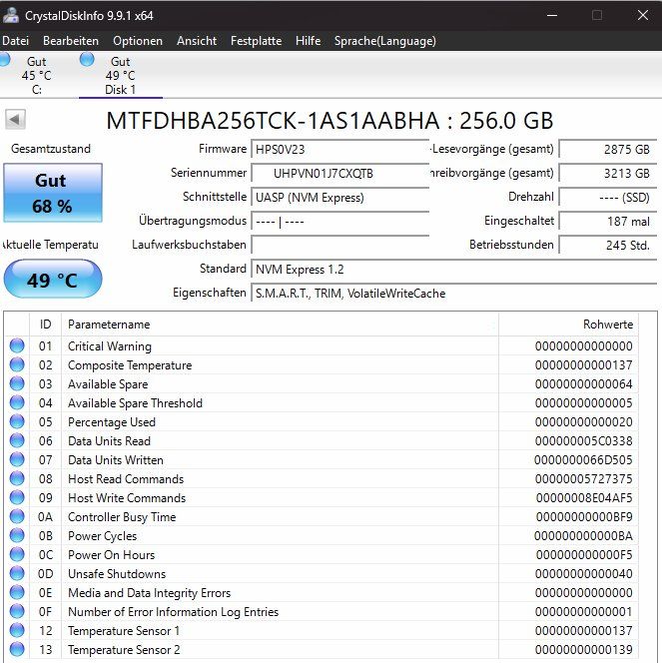
Task: Select raw value 00000008E04AF5
Action: click(584, 498)
